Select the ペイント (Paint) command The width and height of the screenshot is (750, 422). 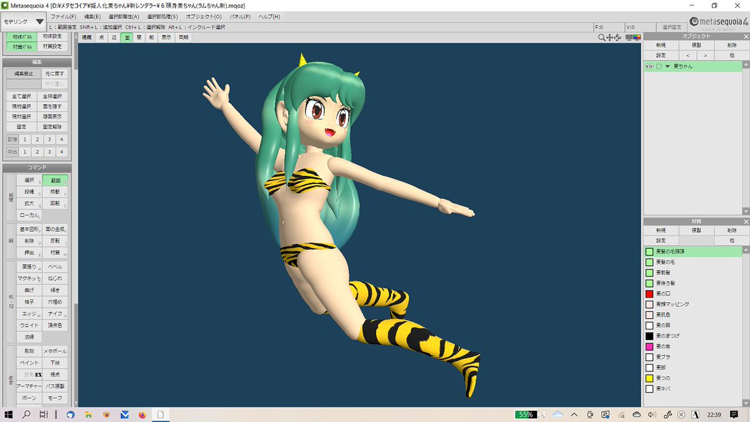click(x=29, y=363)
